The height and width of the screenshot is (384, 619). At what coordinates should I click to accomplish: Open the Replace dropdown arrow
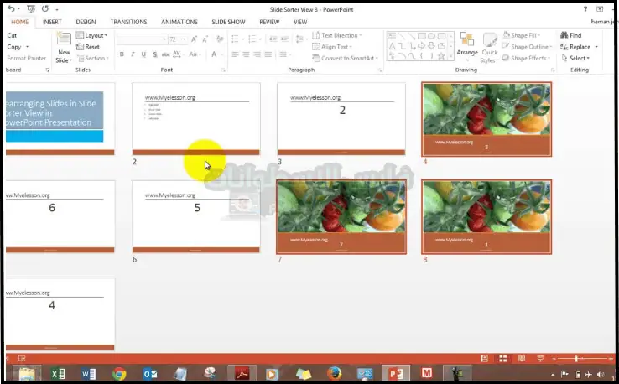coord(593,47)
